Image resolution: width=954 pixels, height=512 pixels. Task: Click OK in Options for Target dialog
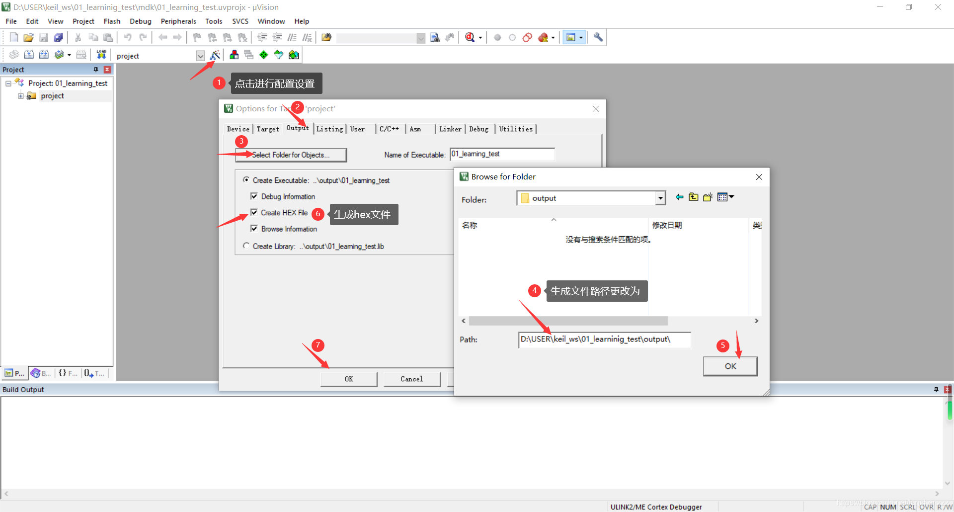coord(349,379)
